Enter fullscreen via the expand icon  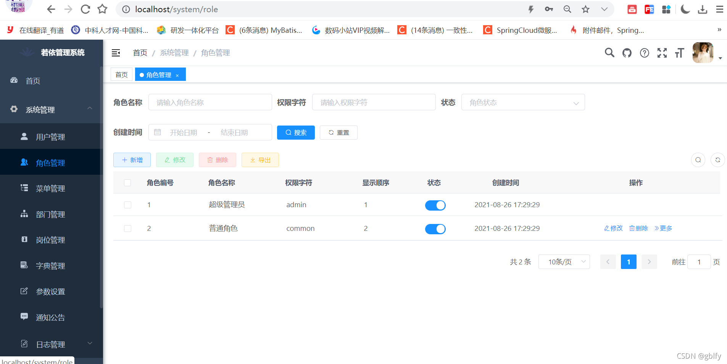tap(662, 53)
